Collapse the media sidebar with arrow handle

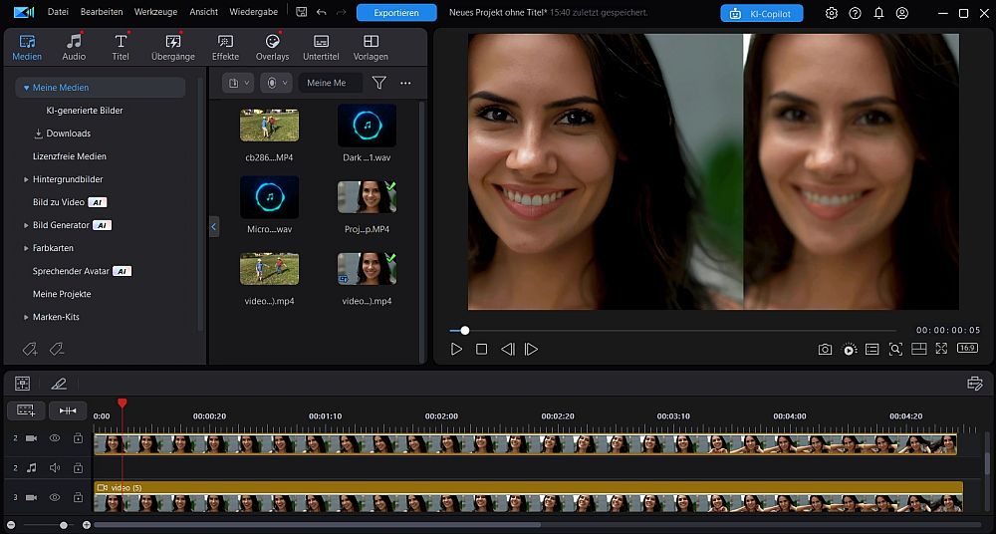(x=214, y=226)
